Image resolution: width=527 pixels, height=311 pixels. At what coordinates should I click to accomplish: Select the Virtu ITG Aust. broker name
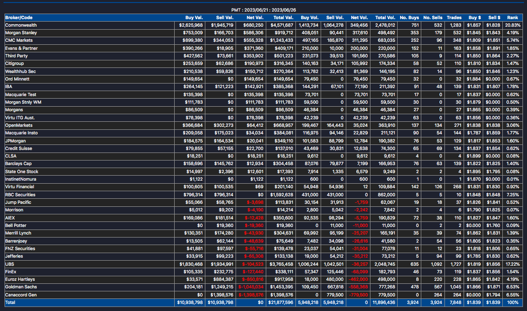coord(20,118)
